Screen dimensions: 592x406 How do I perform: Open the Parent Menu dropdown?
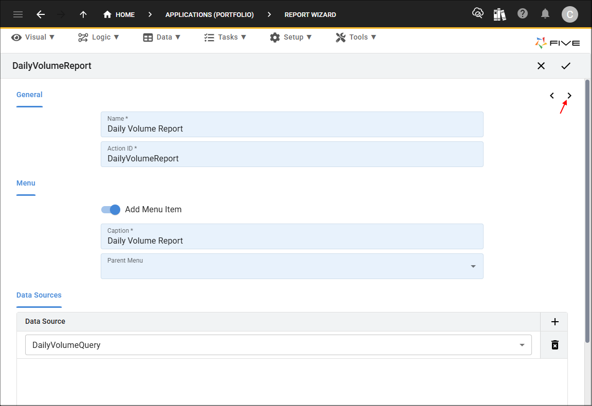pyautogui.click(x=292, y=266)
